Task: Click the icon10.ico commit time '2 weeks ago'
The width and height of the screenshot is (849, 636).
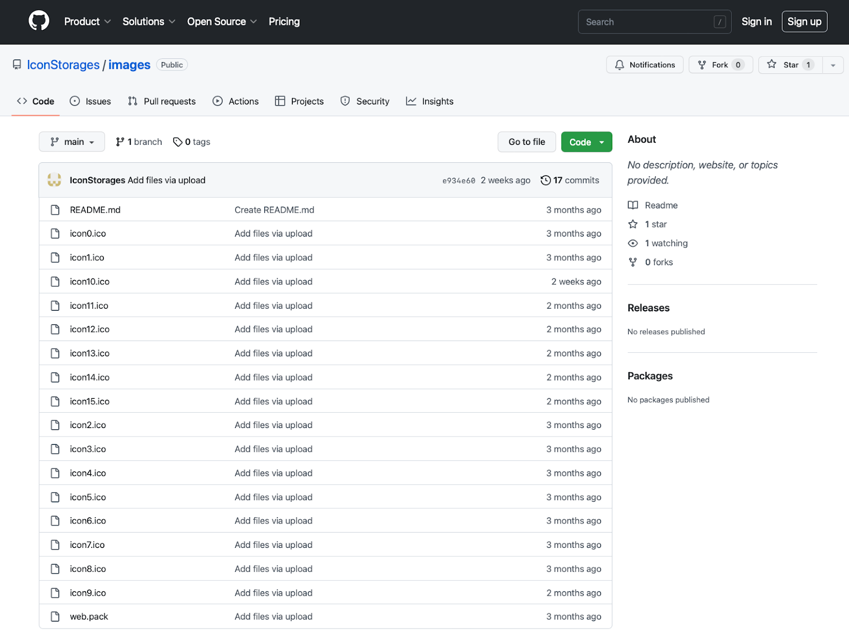Action: (x=576, y=282)
